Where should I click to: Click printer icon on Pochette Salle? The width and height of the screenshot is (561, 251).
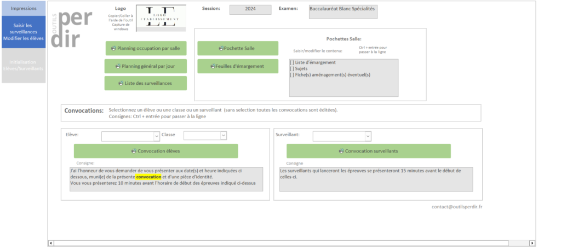tap(221, 48)
